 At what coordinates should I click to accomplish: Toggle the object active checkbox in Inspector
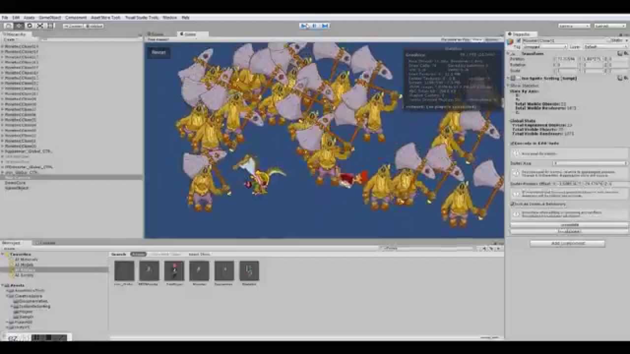click(x=519, y=41)
